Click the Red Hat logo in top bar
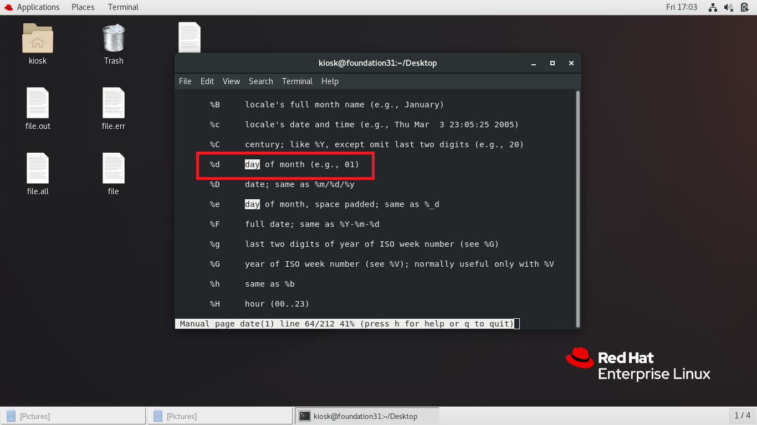Screen dimensions: 757x425 (7, 7)
